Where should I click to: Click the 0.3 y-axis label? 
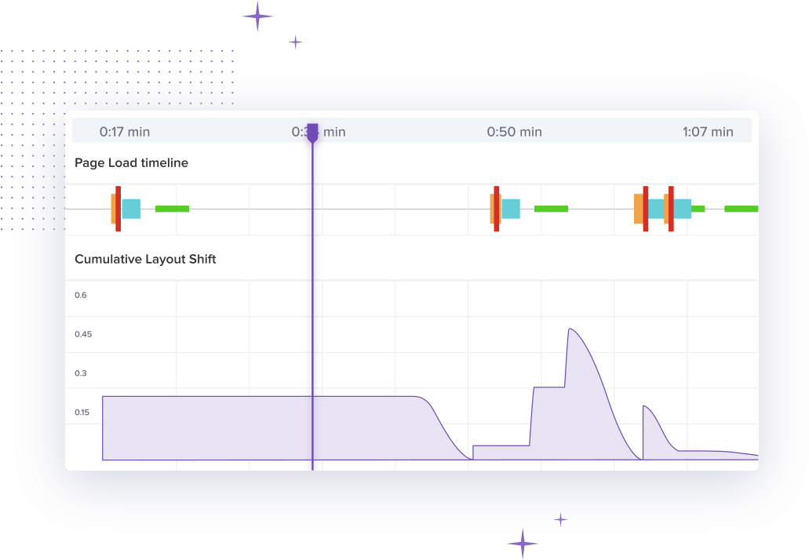tap(81, 373)
